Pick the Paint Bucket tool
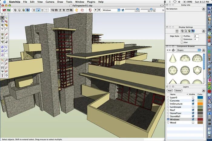The image size is (212, 141). (2, 21)
